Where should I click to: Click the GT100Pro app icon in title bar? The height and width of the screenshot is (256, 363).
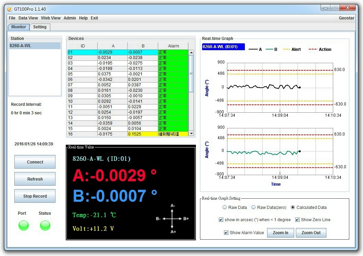click(x=9, y=9)
